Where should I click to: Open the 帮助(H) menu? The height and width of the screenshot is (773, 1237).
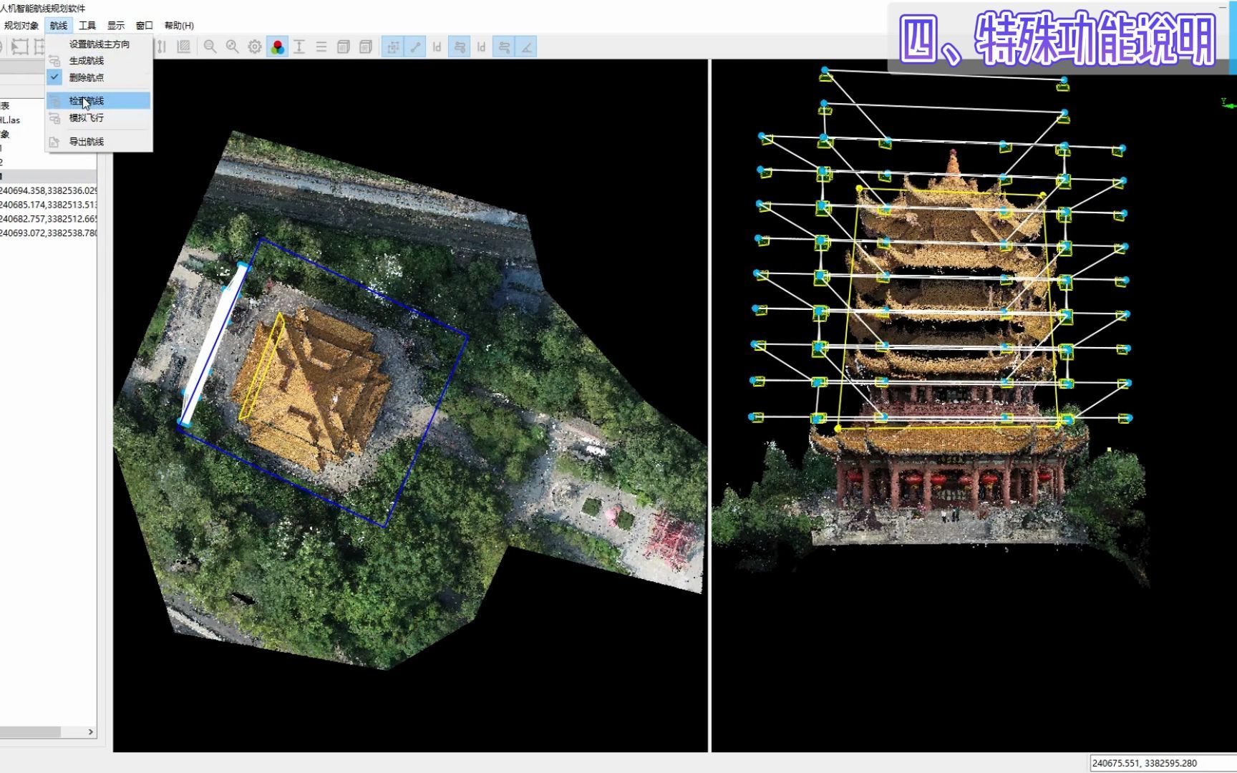179,26
